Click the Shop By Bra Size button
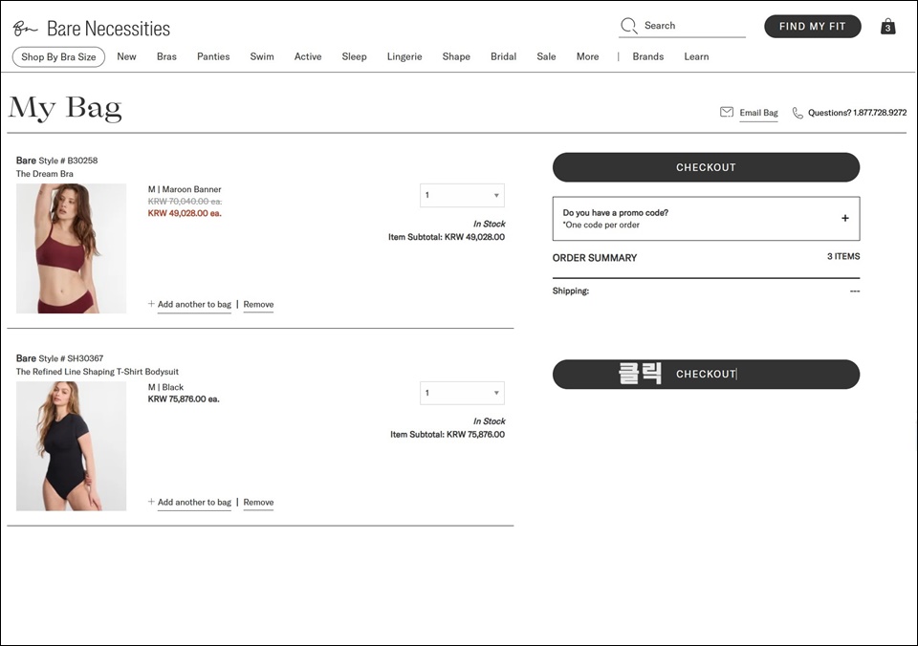Screen dimensions: 918x646 [x=58, y=56]
